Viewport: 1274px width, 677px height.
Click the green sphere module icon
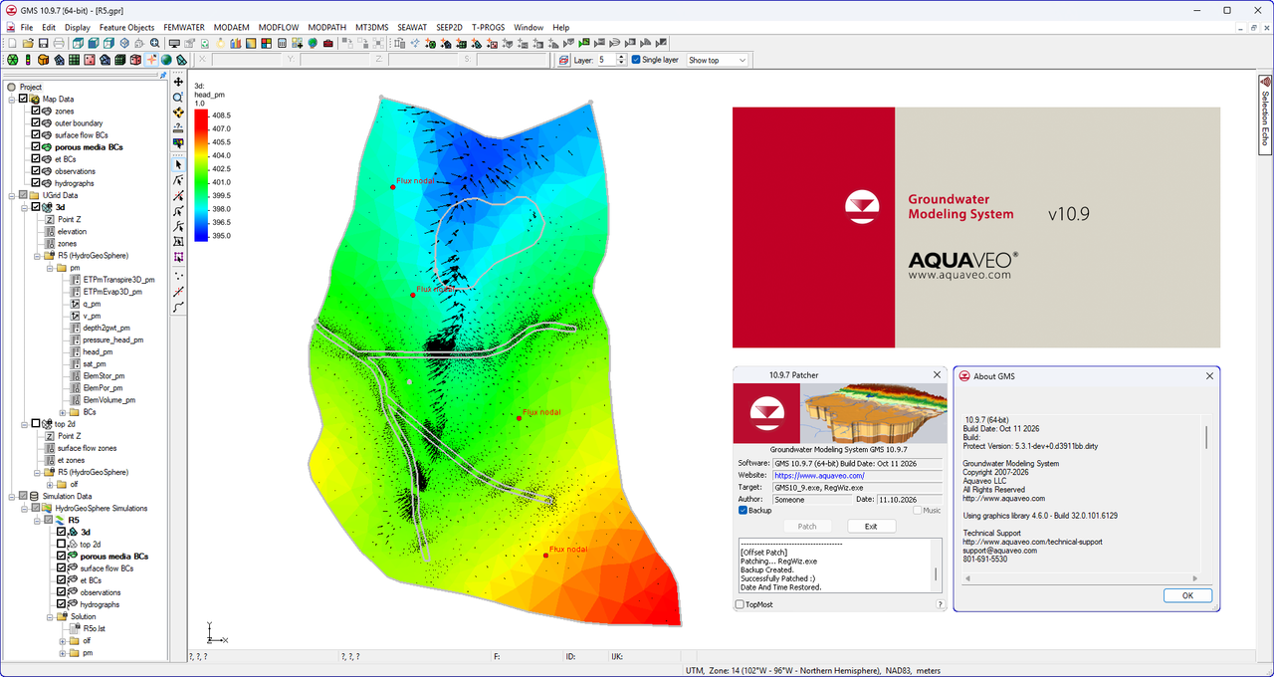pos(166,60)
